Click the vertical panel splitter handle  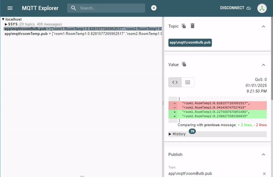point(163,103)
